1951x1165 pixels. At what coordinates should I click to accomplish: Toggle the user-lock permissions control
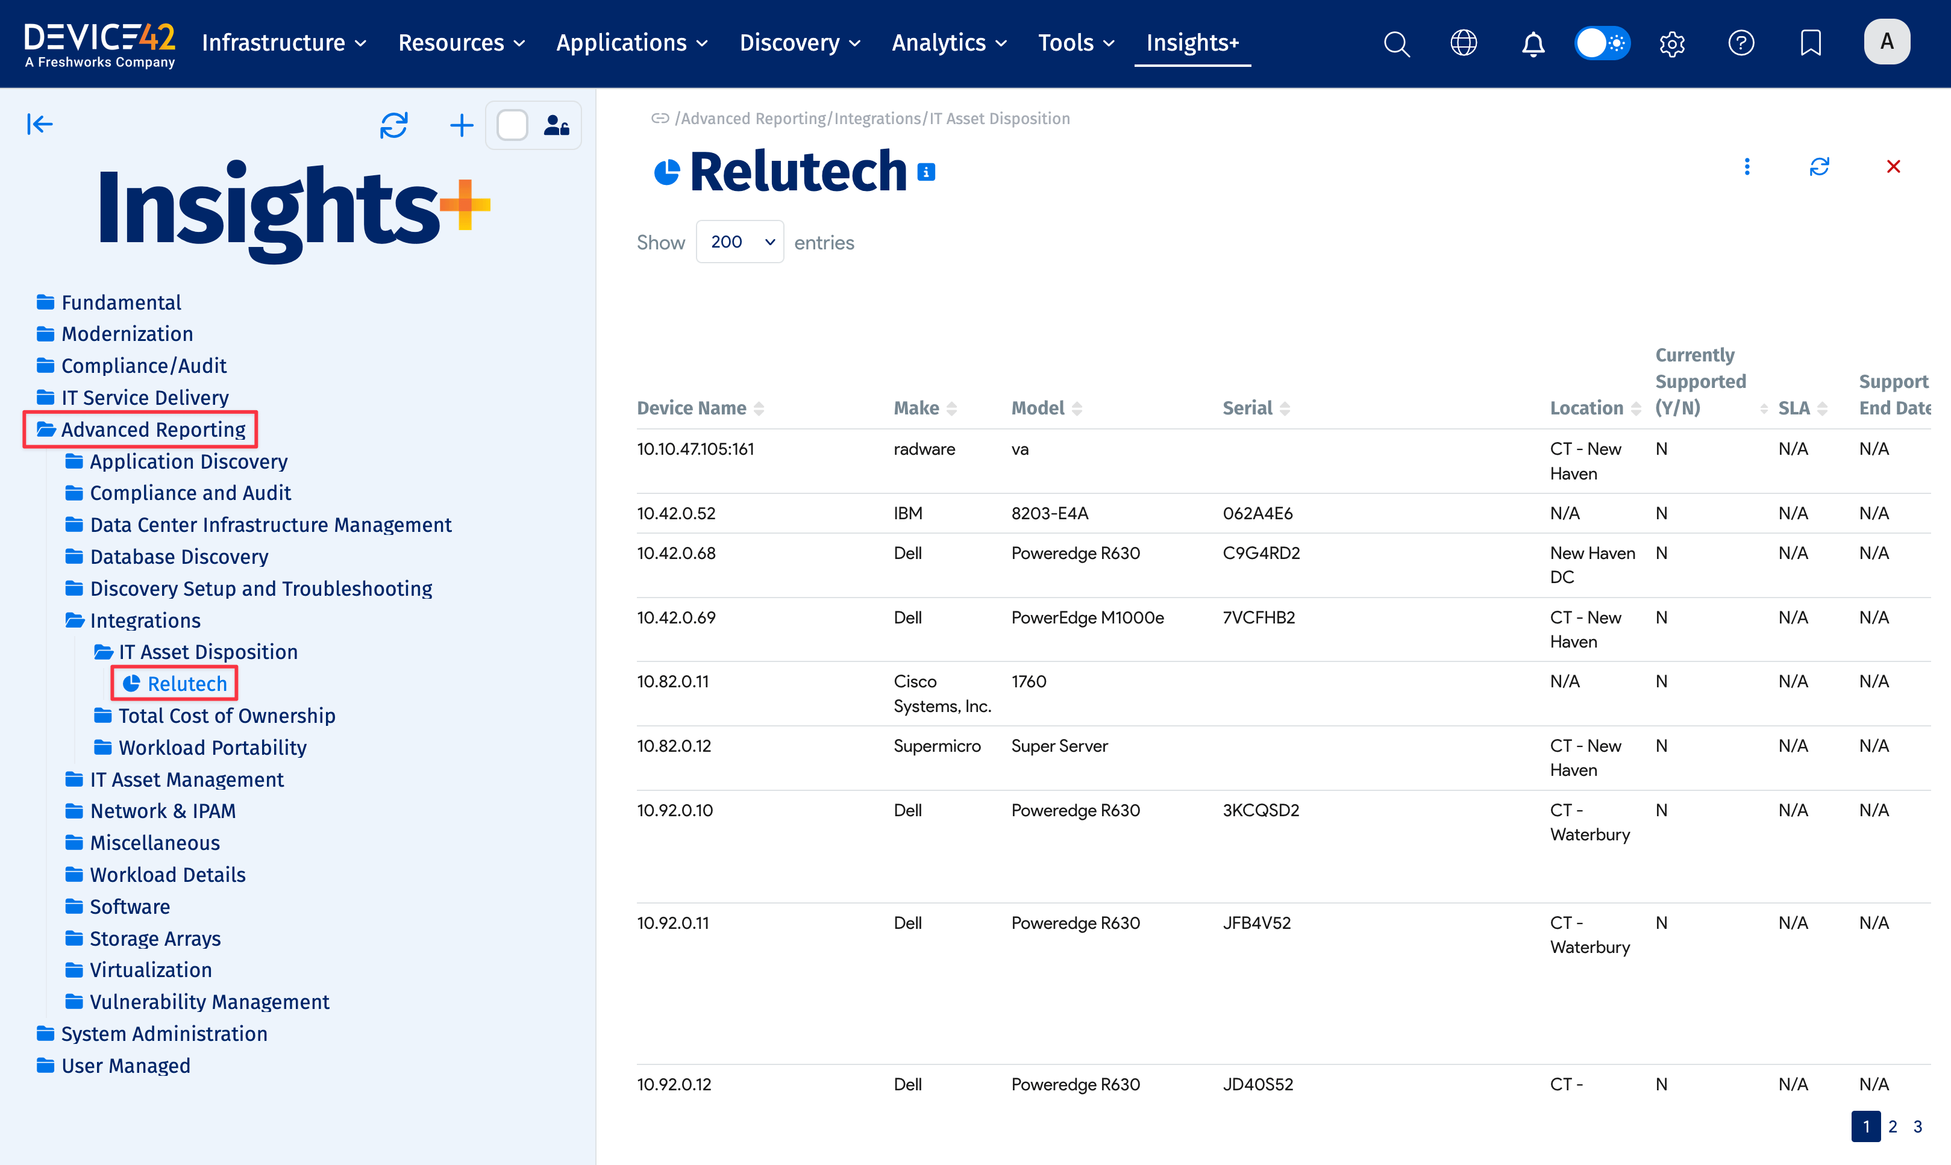click(x=556, y=125)
